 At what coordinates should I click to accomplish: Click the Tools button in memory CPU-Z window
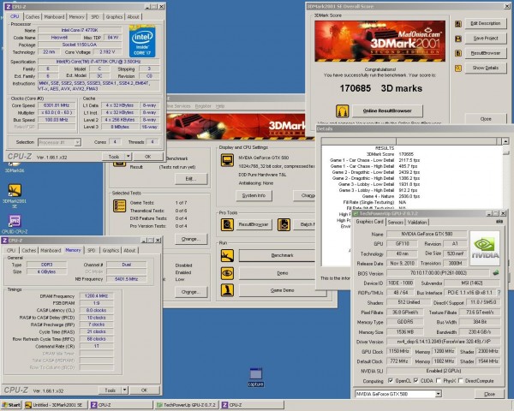(x=111, y=390)
